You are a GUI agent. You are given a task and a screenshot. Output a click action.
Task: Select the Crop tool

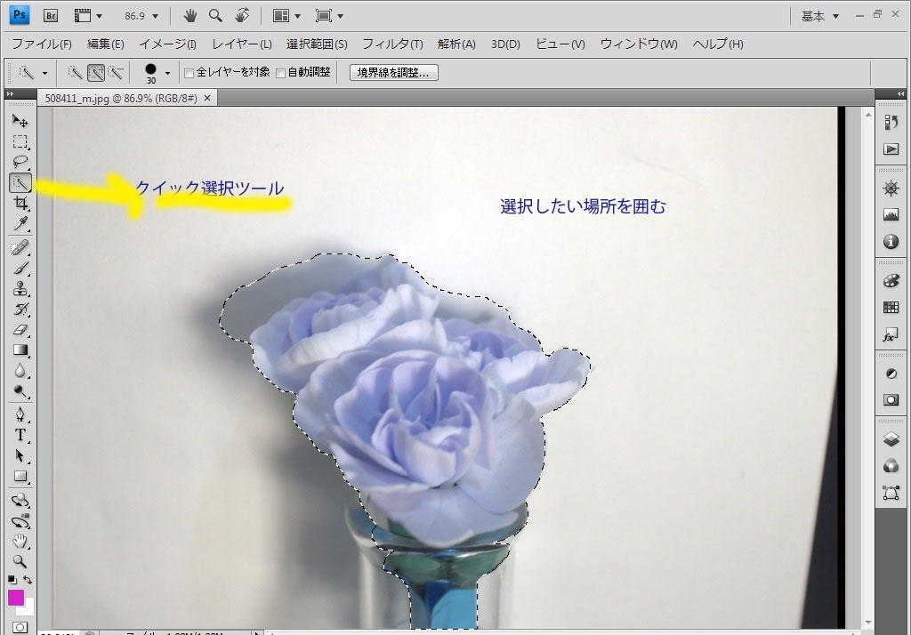20,204
